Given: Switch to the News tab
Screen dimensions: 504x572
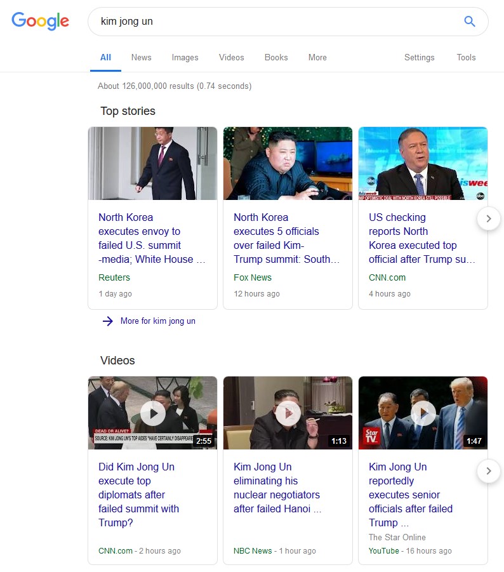Looking at the screenshot, I should [141, 57].
